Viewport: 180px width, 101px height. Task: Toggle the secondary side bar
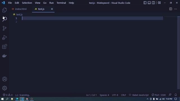tap(153, 3)
